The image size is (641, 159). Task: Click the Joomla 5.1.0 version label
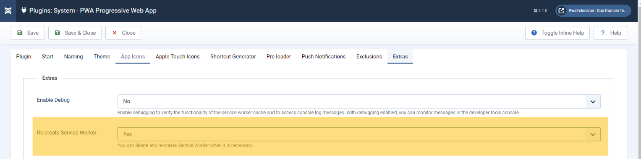[540, 11]
